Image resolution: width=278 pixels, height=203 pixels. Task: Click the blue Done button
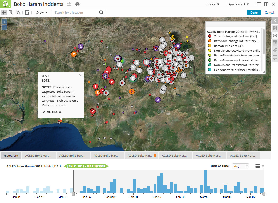point(254,13)
